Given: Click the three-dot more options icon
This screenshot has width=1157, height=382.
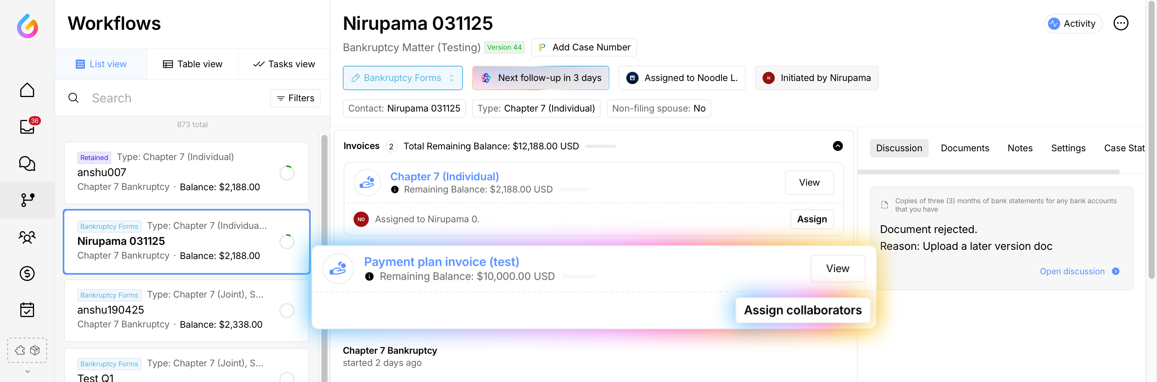Looking at the screenshot, I should 1121,23.
